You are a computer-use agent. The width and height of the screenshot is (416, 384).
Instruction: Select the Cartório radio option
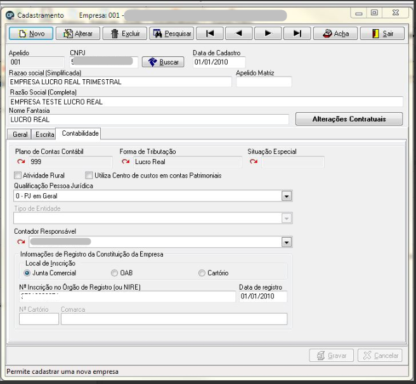tap(202, 273)
